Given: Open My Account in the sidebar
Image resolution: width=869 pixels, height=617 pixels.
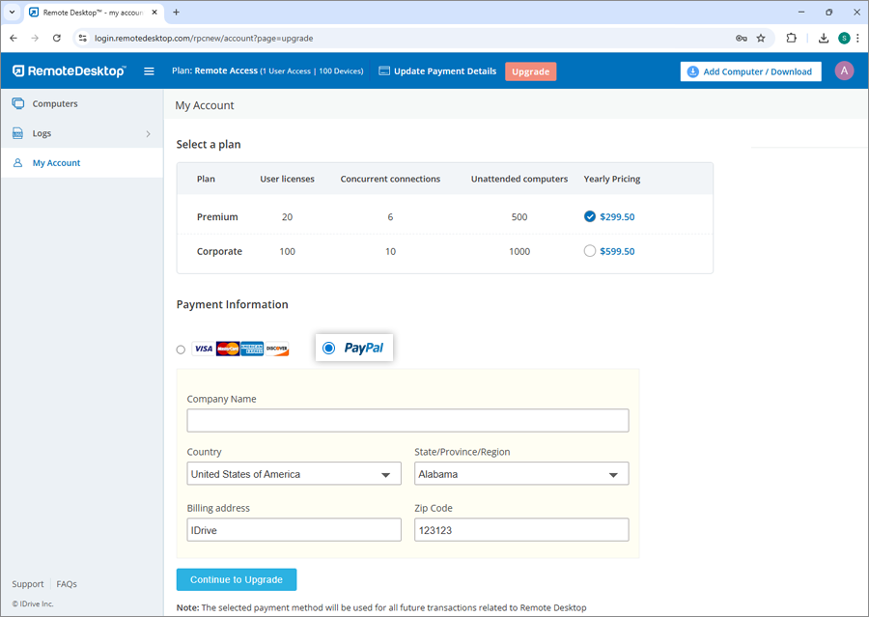Looking at the screenshot, I should (56, 163).
